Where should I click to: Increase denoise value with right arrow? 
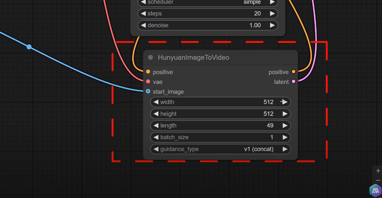[272, 25]
